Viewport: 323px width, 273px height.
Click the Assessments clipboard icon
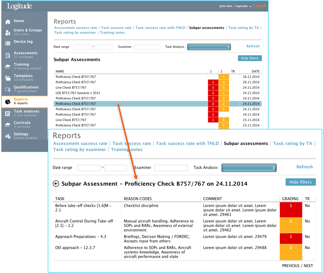[8, 55]
